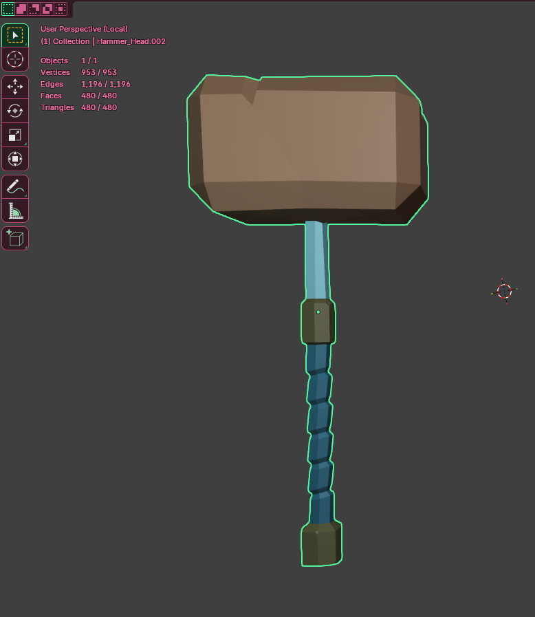Viewport: 535px width, 617px height.
Task: Select the Select Box tool
Action: [15, 35]
